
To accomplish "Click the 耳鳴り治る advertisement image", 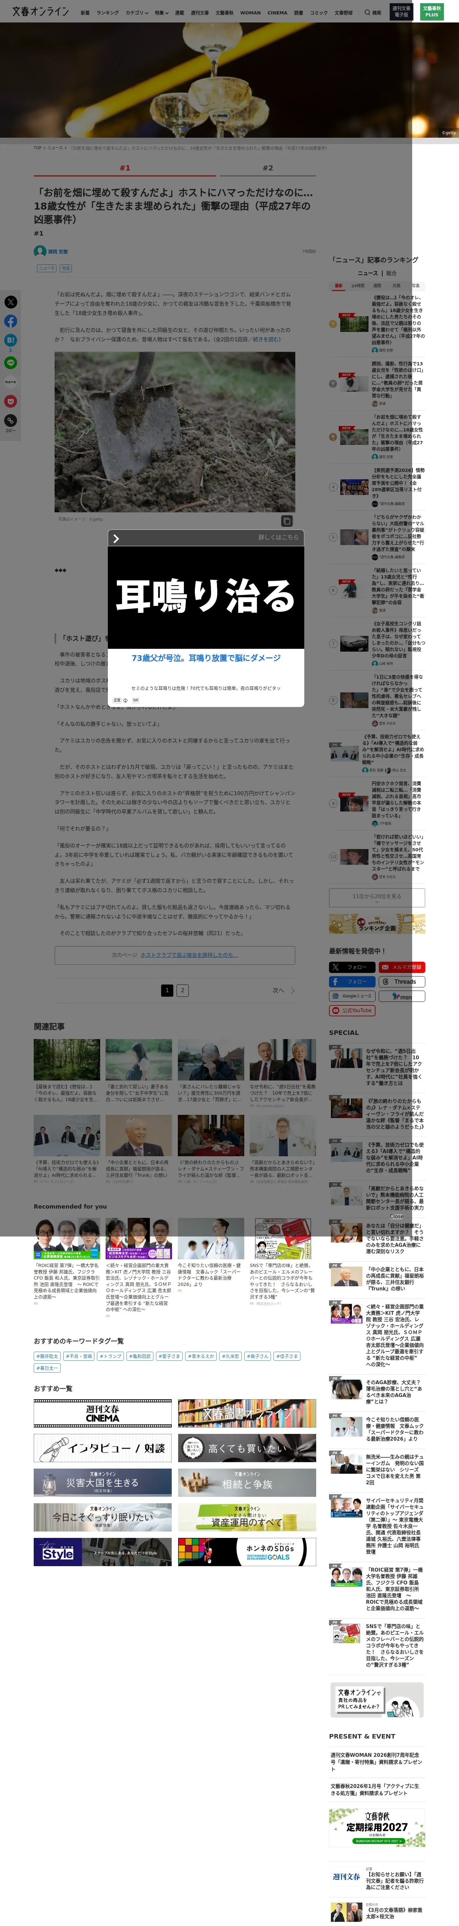I will pos(205,597).
